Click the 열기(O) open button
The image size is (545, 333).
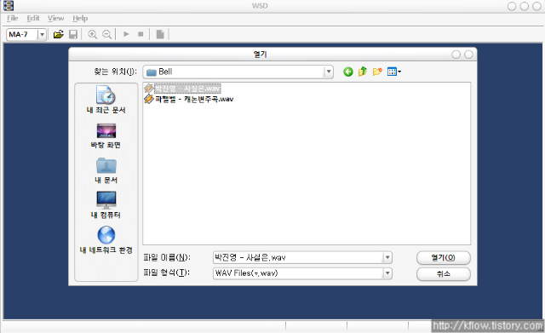click(443, 257)
